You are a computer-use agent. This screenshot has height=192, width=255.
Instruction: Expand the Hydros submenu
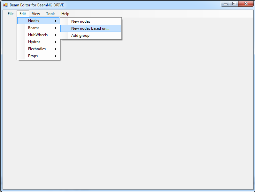(x=38, y=42)
